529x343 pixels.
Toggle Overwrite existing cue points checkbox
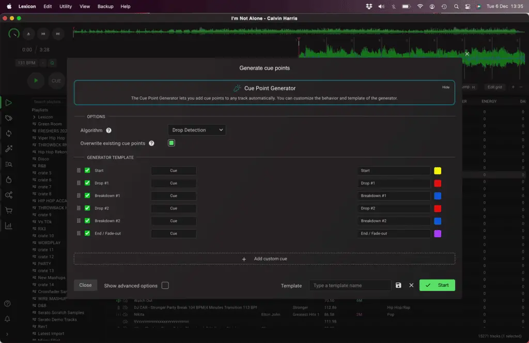tap(172, 143)
